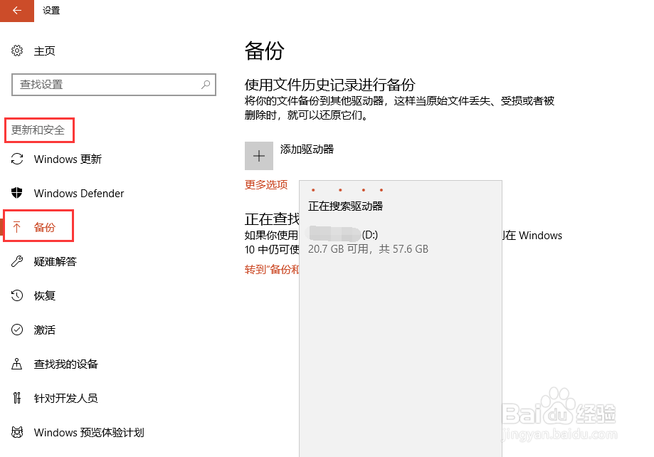Open 针对开发人员 section
This screenshot has height=457, width=654.
point(66,398)
